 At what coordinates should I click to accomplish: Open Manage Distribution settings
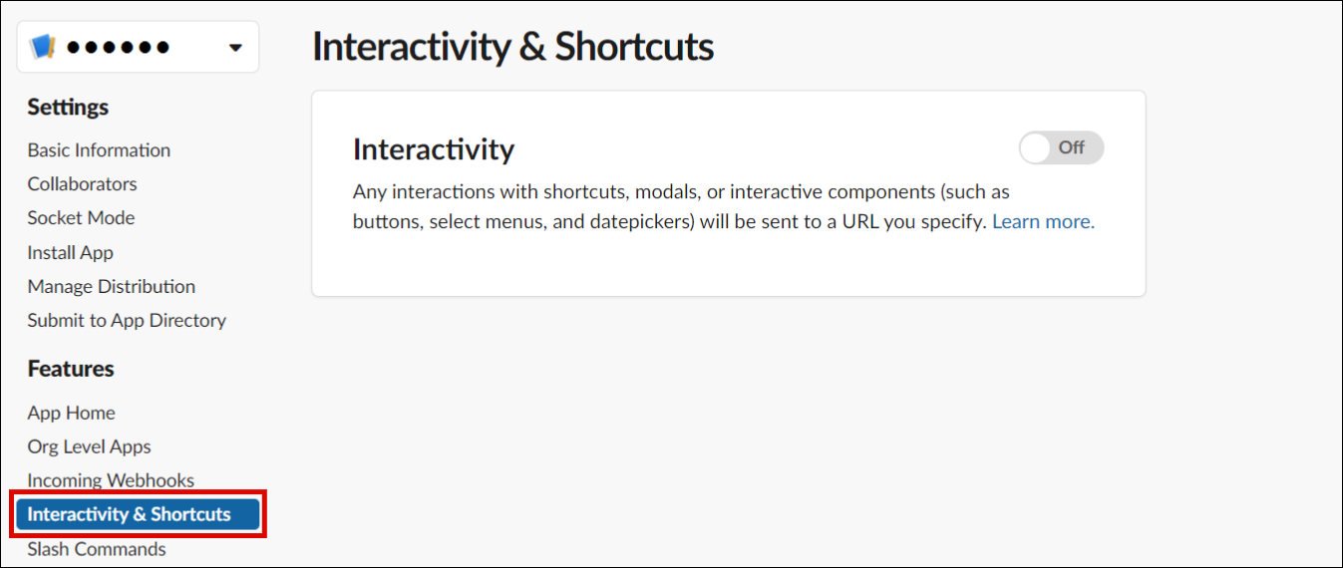(x=111, y=287)
